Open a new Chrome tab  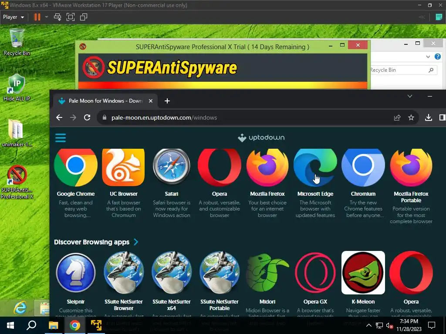click(x=167, y=101)
